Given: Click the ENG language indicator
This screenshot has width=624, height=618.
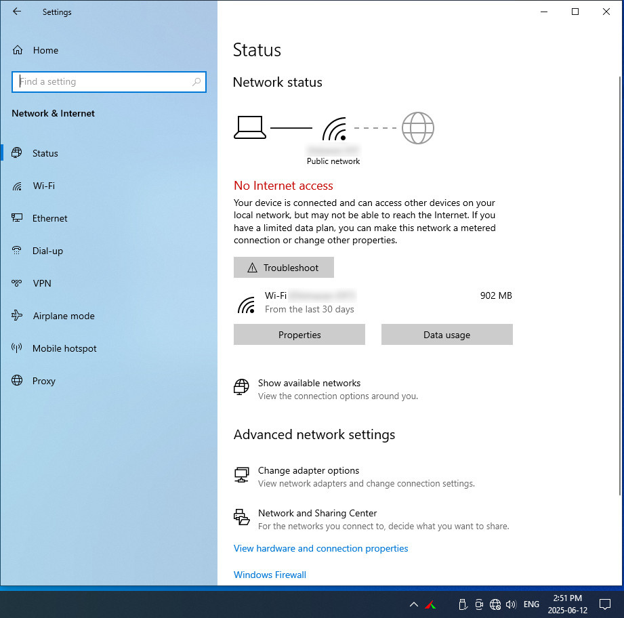Looking at the screenshot, I should point(531,604).
